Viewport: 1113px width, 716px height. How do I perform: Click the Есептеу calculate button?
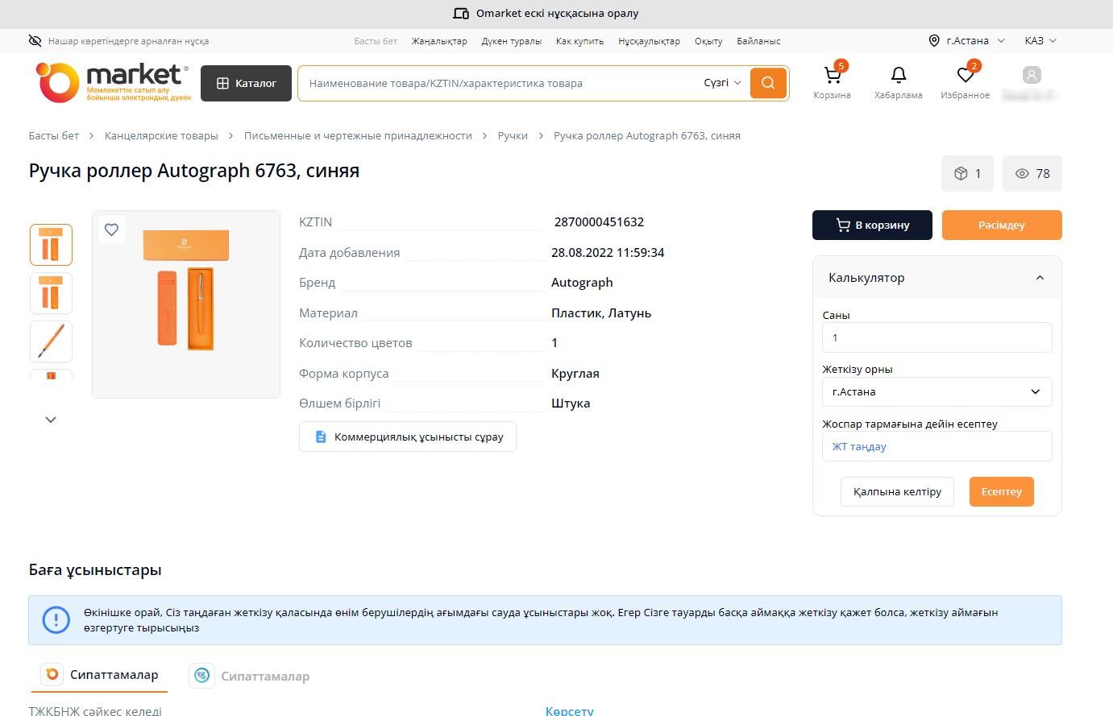[1001, 492]
